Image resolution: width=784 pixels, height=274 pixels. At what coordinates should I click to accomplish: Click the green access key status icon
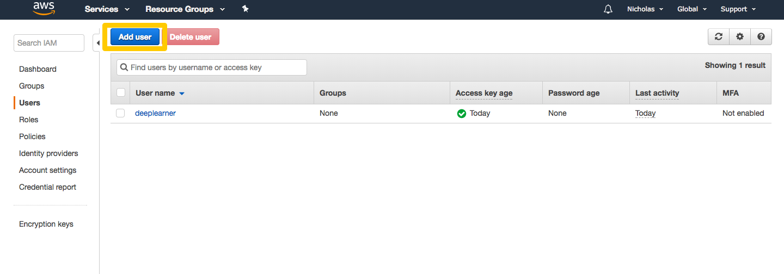[461, 114]
